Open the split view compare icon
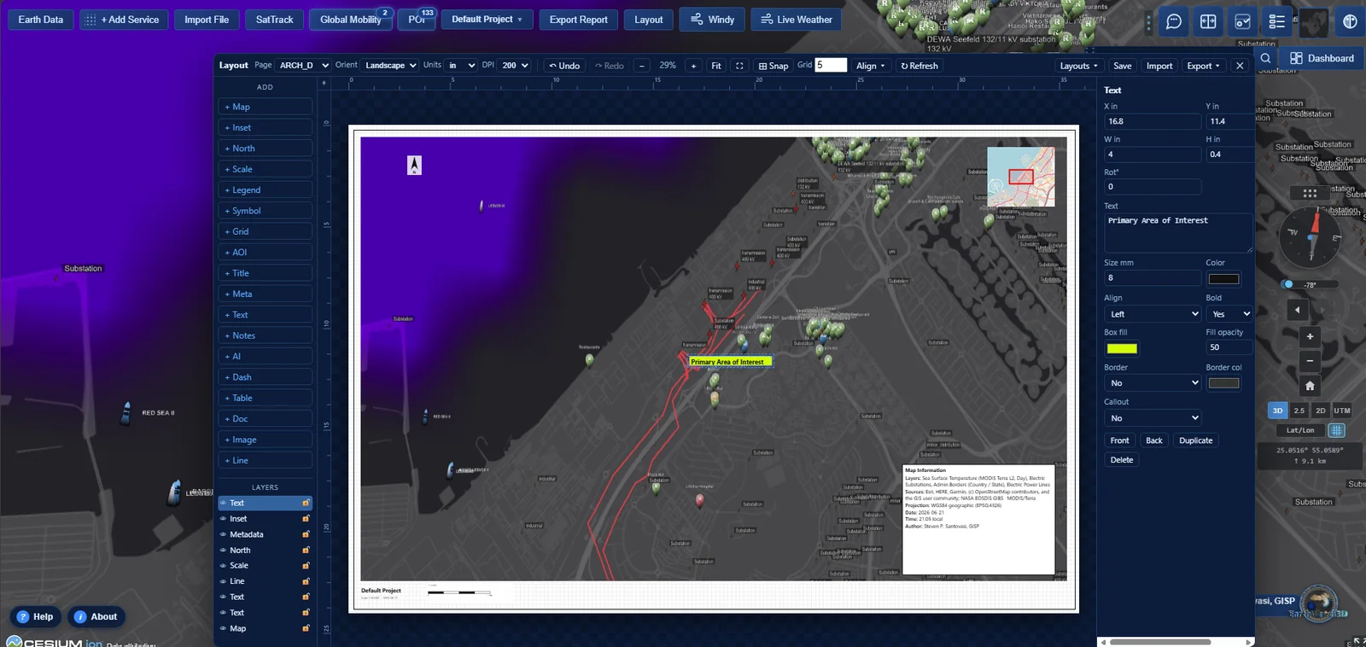Image resolution: width=1366 pixels, height=647 pixels. (1208, 21)
